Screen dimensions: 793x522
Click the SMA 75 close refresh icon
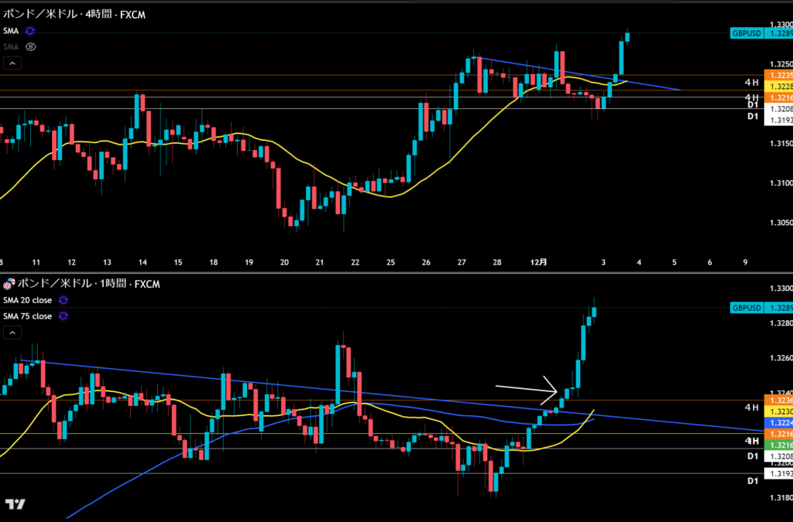(x=64, y=316)
